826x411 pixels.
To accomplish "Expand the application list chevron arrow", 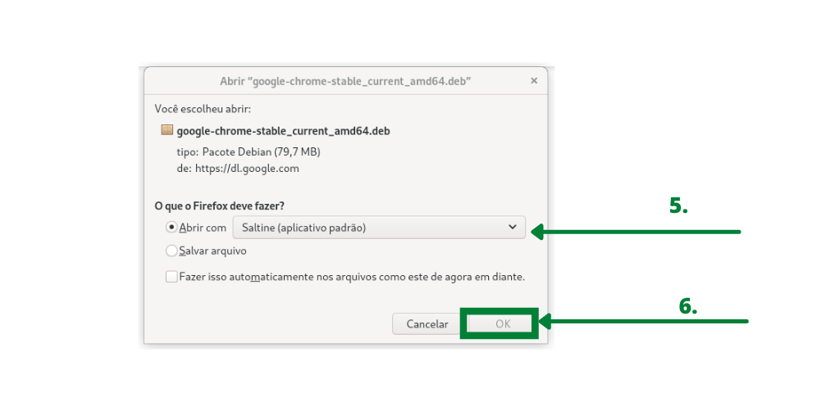I will point(513,228).
